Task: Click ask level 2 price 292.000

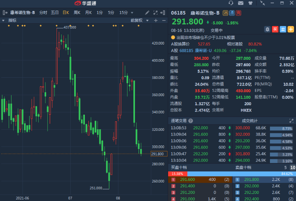Action: [251, 186]
